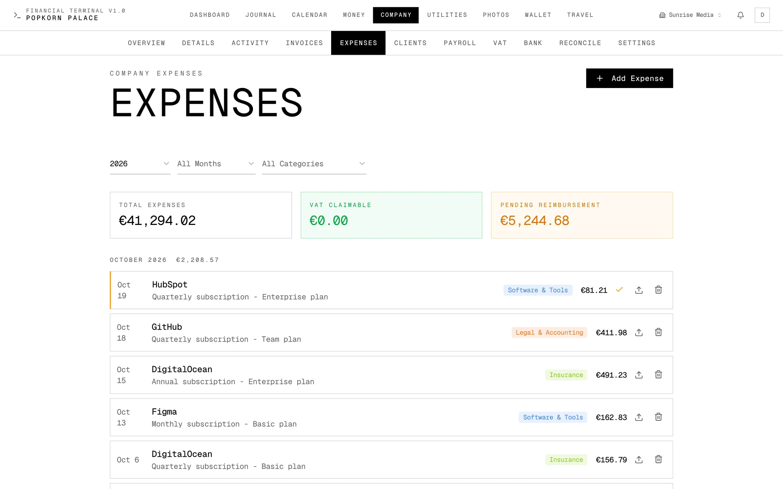Open the Sunrise Media company switcher

[690, 15]
